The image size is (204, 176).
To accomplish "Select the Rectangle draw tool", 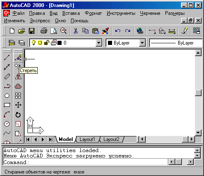I will tap(7, 105).
